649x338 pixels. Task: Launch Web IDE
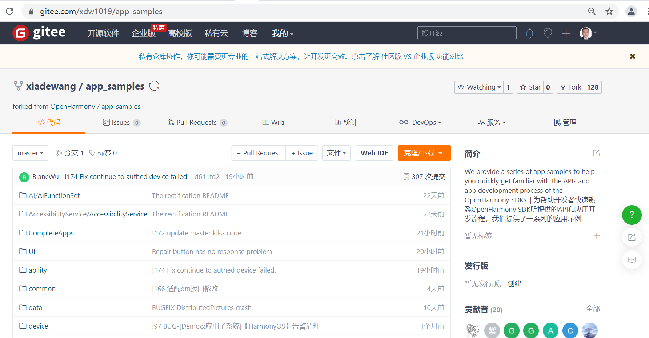374,153
